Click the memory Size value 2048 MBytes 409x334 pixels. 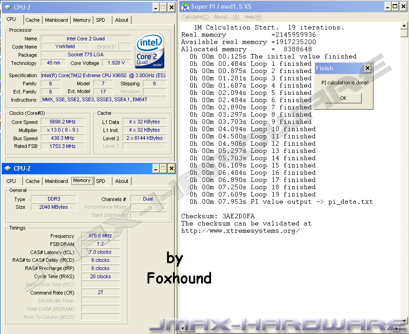tap(54, 207)
